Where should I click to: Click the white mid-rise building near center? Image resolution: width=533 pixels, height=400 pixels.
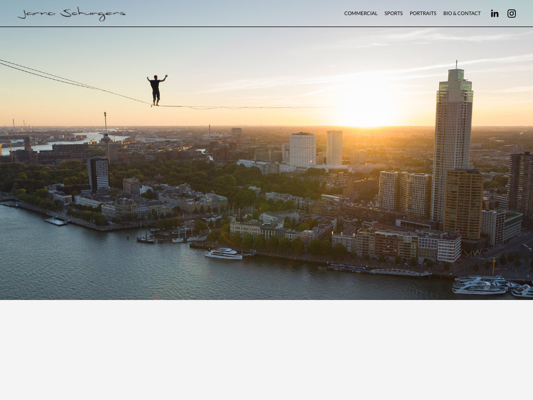pyautogui.click(x=302, y=149)
